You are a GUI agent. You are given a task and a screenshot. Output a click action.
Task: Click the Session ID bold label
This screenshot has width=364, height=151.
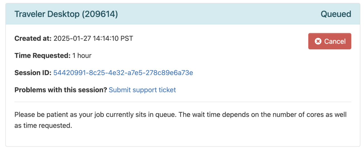coord(33,73)
